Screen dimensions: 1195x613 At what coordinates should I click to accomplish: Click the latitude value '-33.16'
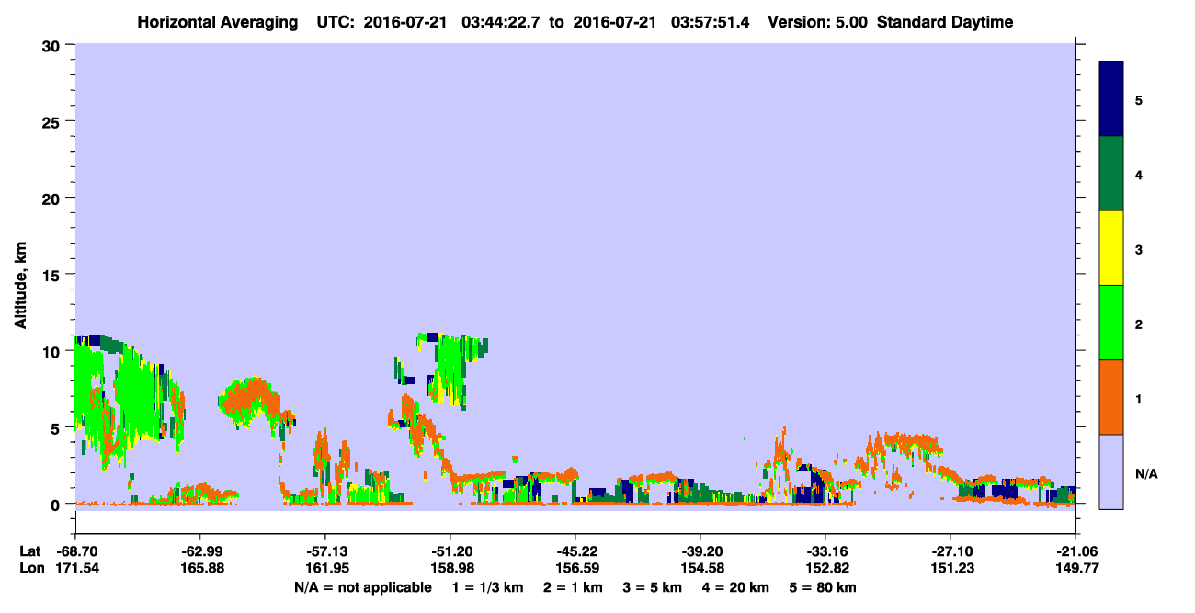(x=825, y=551)
